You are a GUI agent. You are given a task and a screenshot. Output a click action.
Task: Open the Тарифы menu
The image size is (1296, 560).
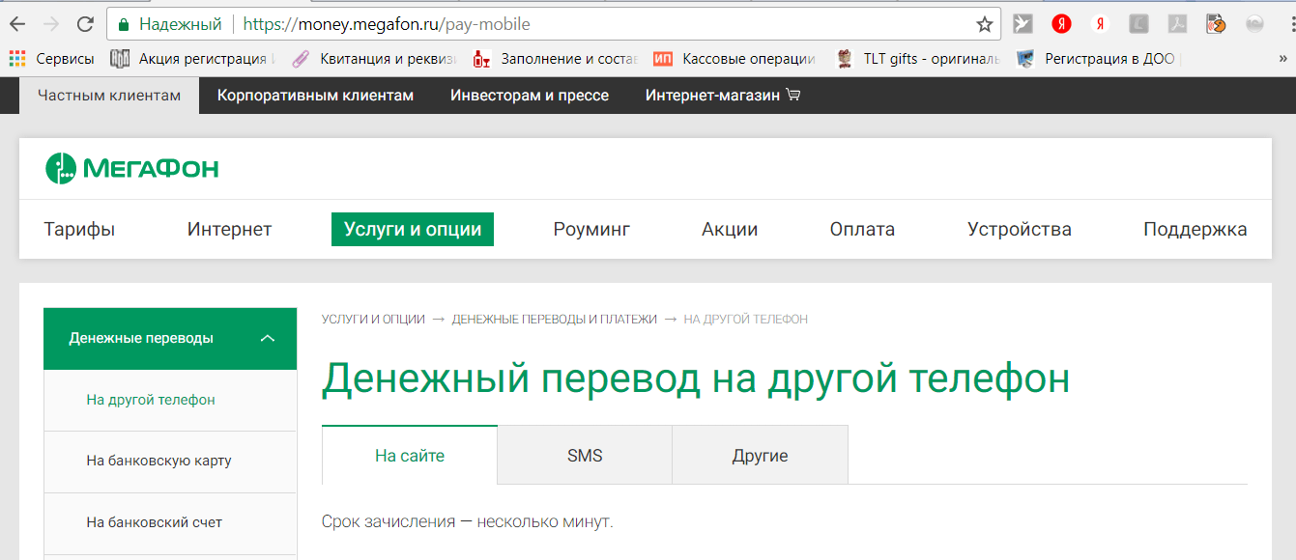[x=79, y=230]
